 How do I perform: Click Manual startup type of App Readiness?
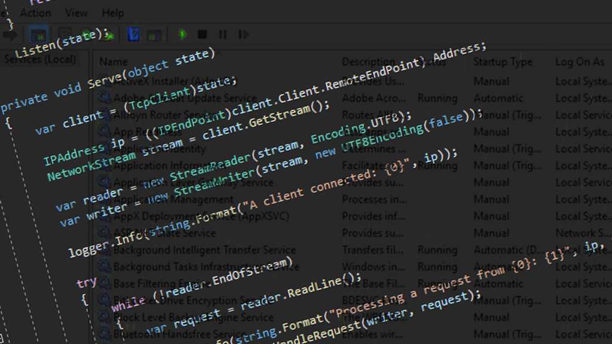[x=491, y=132]
